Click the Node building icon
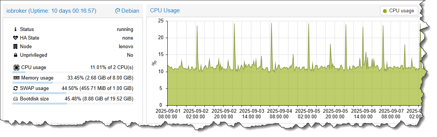The width and height of the screenshot is (437, 137). click(15, 47)
